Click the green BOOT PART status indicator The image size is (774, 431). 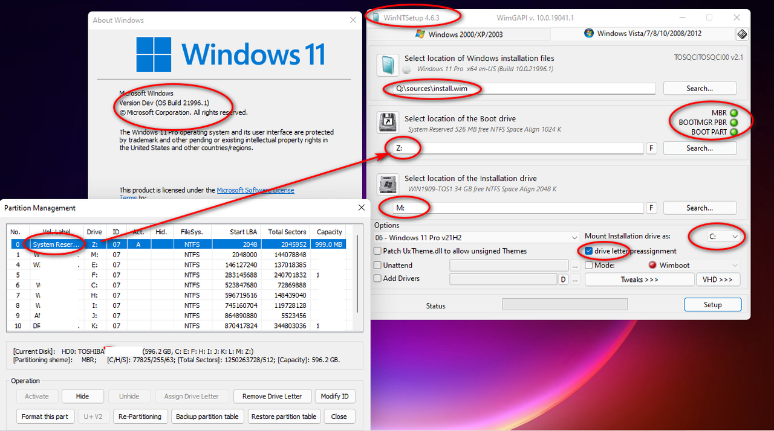click(734, 132)
